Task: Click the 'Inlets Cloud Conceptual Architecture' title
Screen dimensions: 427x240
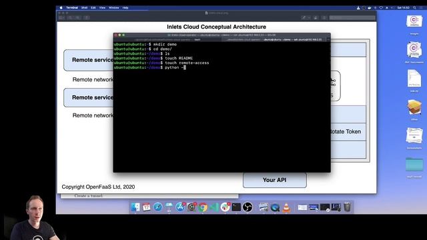Action: (216, 27)
